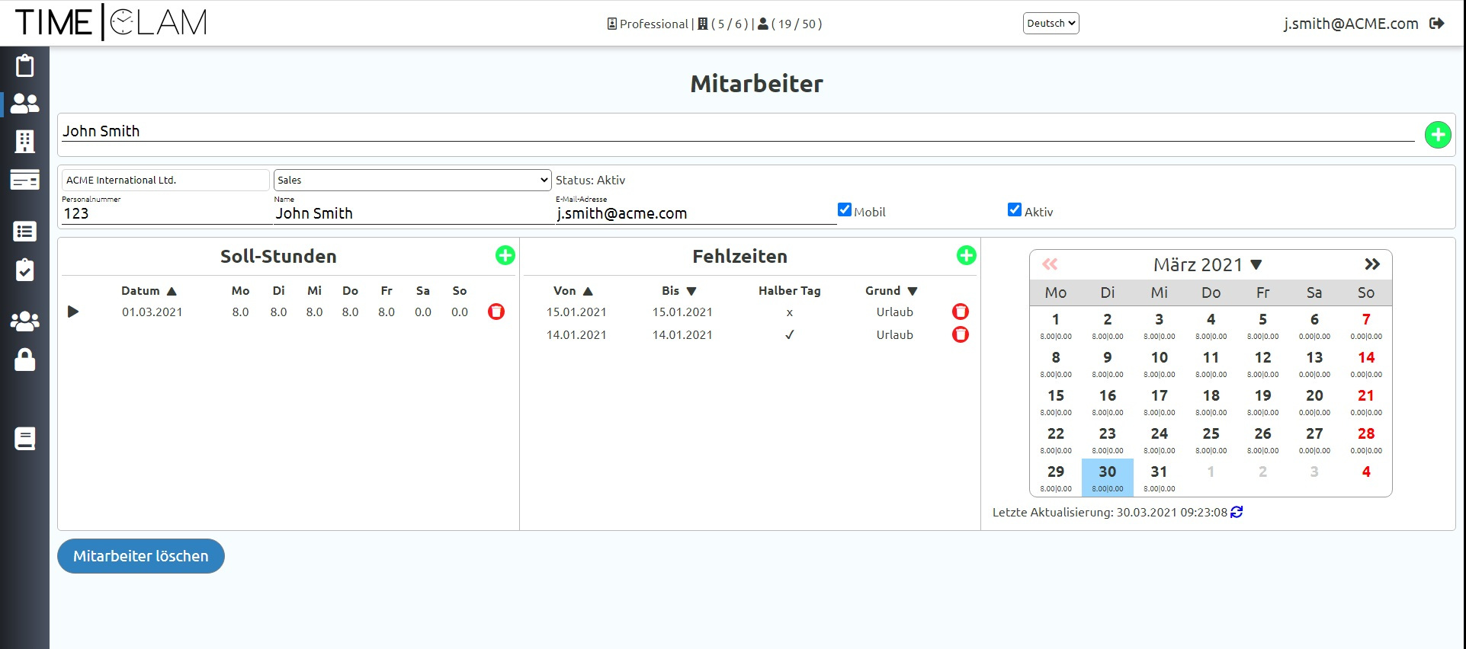Select day 30 in the calendar
This screenshot has width=1466, height=649.
(1108, 478)
